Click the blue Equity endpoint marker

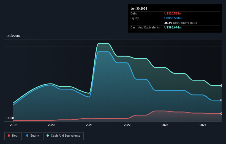[x=221, y=100]
